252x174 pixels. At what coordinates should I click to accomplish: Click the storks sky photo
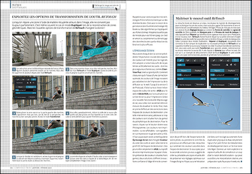click(208, 110)
